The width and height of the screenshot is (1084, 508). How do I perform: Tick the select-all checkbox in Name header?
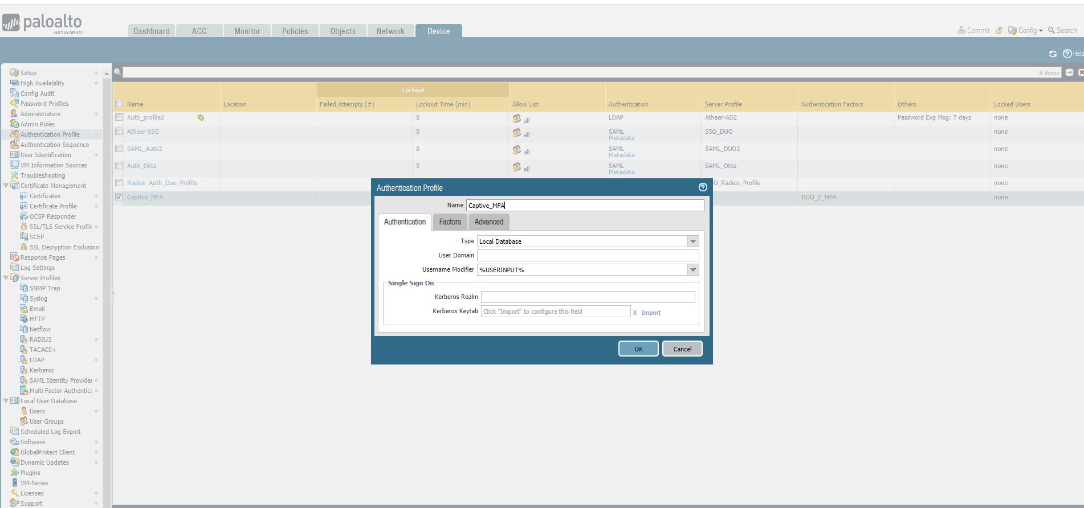click(x=119, y=104)
